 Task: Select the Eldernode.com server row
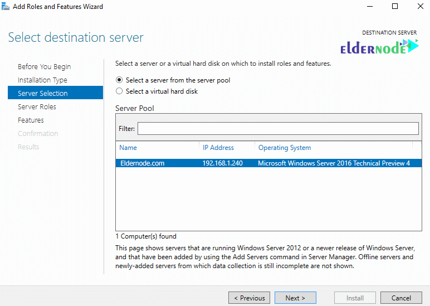268,163
